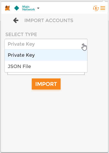Open the account switcher icon
Image resolution: width=109 pixels, height=153 pixels.
(x=96, y=8)
